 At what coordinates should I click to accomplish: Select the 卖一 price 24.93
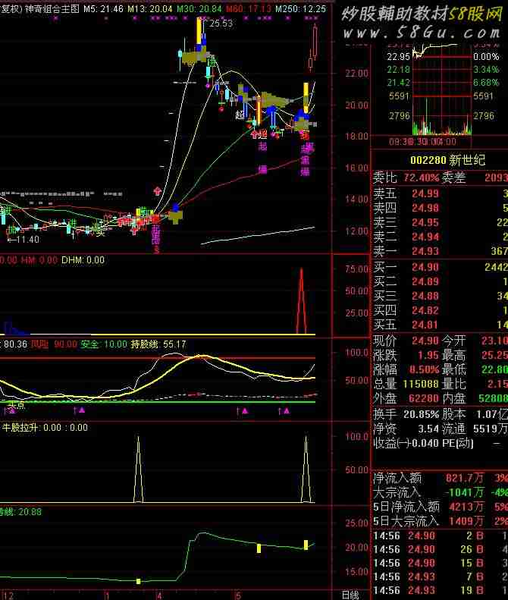pos(425,251)
